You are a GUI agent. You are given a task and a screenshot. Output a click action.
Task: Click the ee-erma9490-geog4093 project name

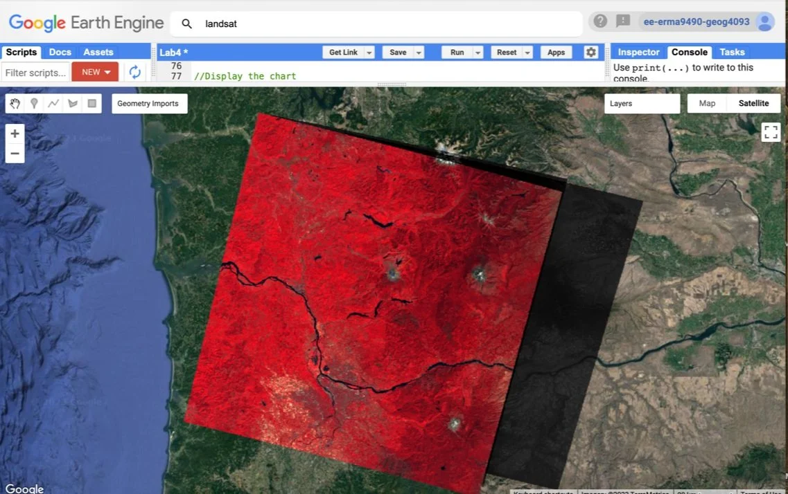(x=697, y=22)
